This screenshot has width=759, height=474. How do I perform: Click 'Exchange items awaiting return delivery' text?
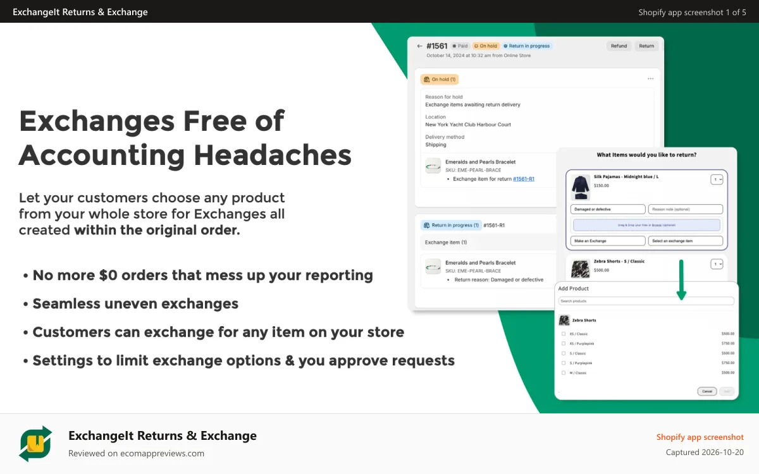pyautogui.click(x=472, y=105)
